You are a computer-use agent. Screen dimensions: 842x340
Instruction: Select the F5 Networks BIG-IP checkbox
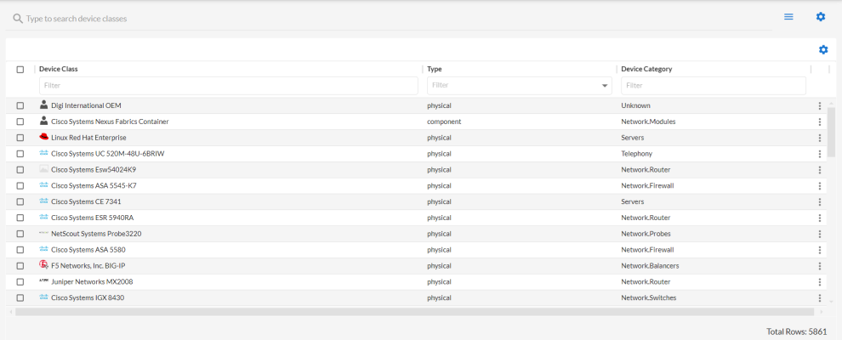point(20,266)
